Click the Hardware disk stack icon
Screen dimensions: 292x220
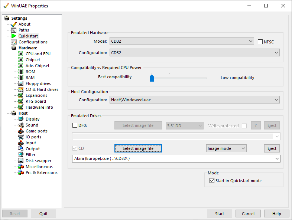[x=14, y=48]
